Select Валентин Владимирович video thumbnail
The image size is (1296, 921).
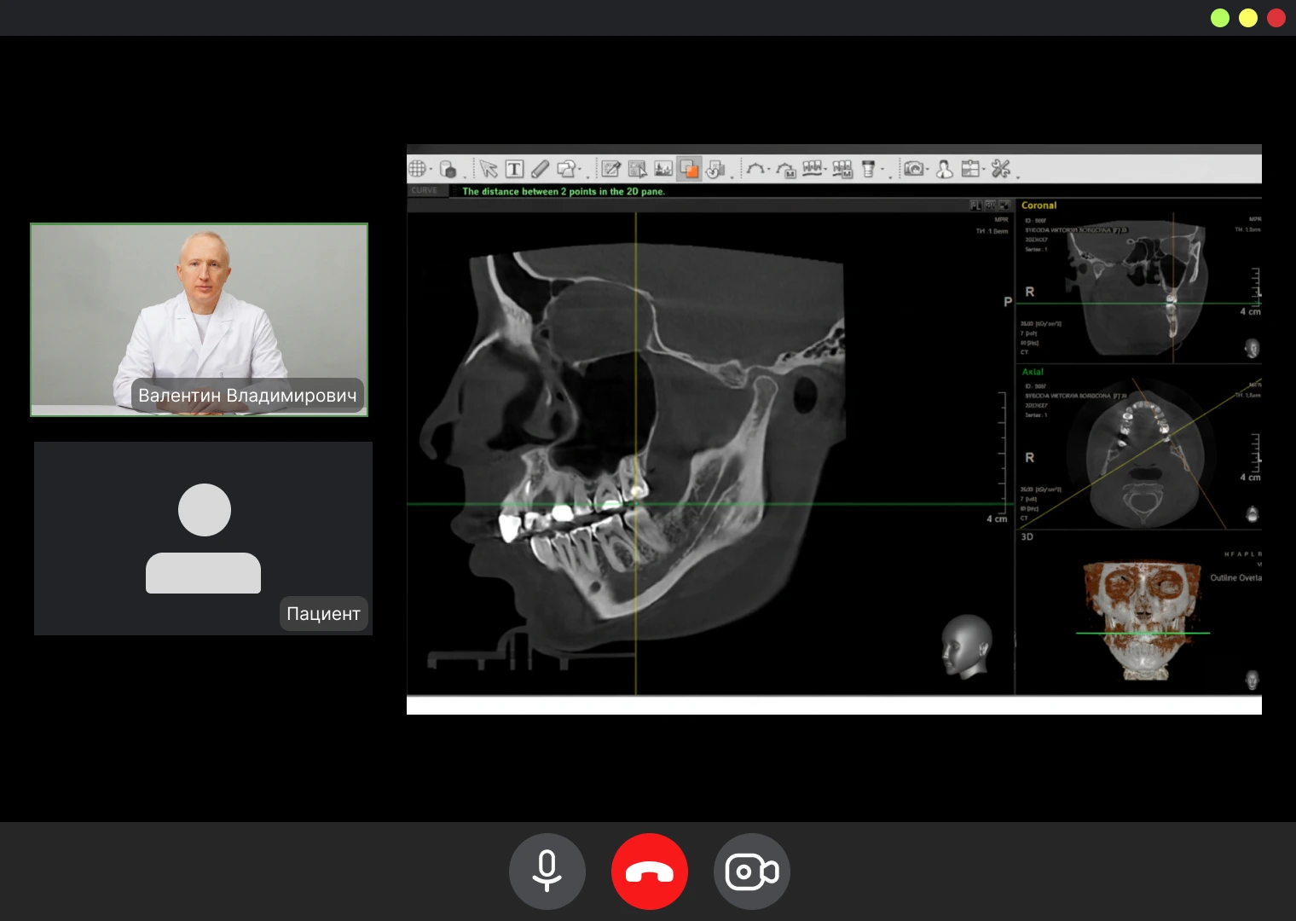pos(200,320)
